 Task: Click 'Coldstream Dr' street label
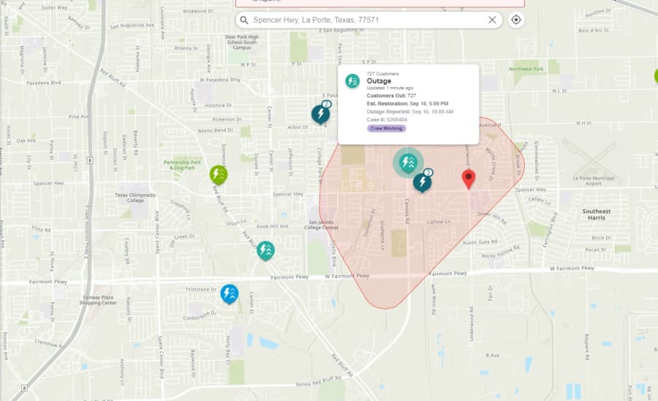click(200, 315)
